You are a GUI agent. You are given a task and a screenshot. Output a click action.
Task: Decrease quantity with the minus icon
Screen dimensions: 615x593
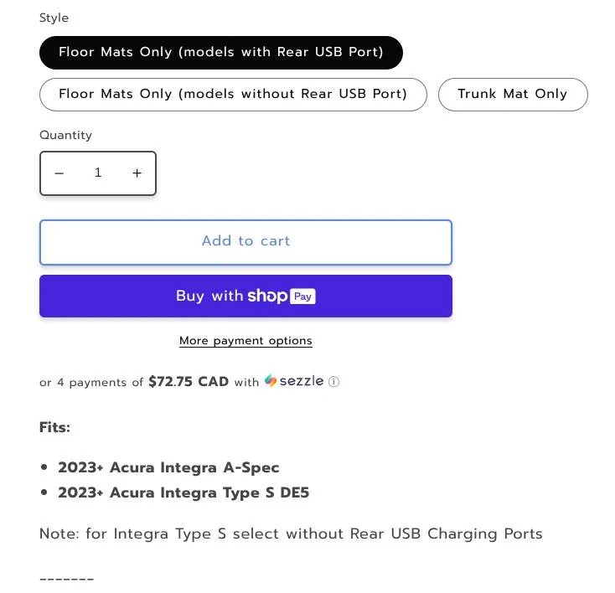59,173
